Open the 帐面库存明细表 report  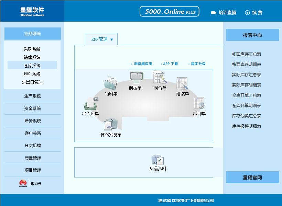(x=246, y=64)
